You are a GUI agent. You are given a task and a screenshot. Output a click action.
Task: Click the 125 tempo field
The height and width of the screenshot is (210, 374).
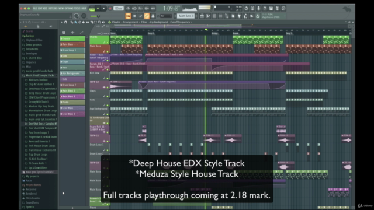[x=118, y=9]
